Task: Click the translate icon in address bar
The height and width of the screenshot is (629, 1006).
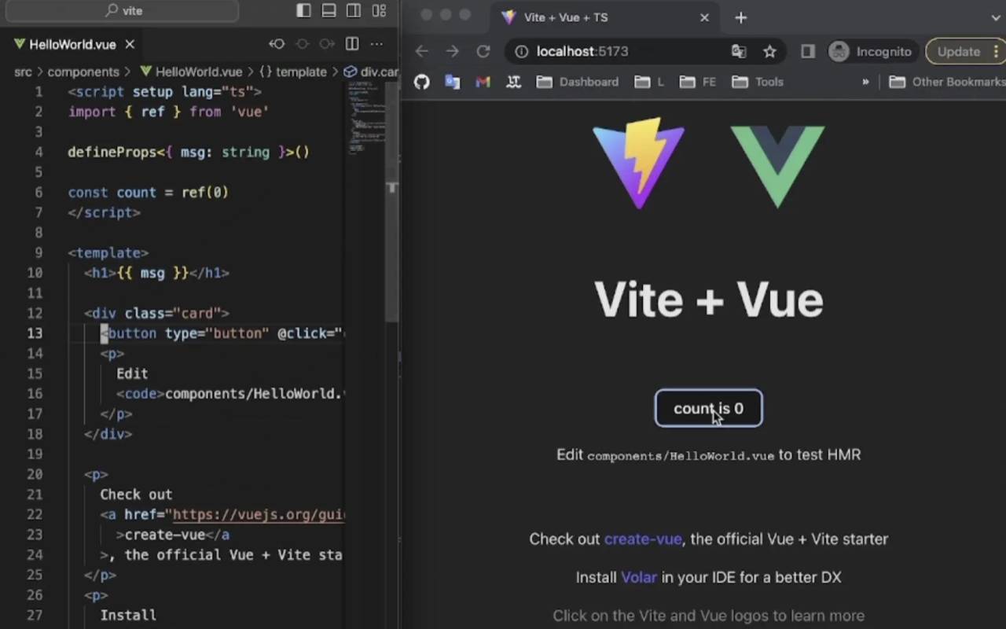Action: (x=739, y=52)
